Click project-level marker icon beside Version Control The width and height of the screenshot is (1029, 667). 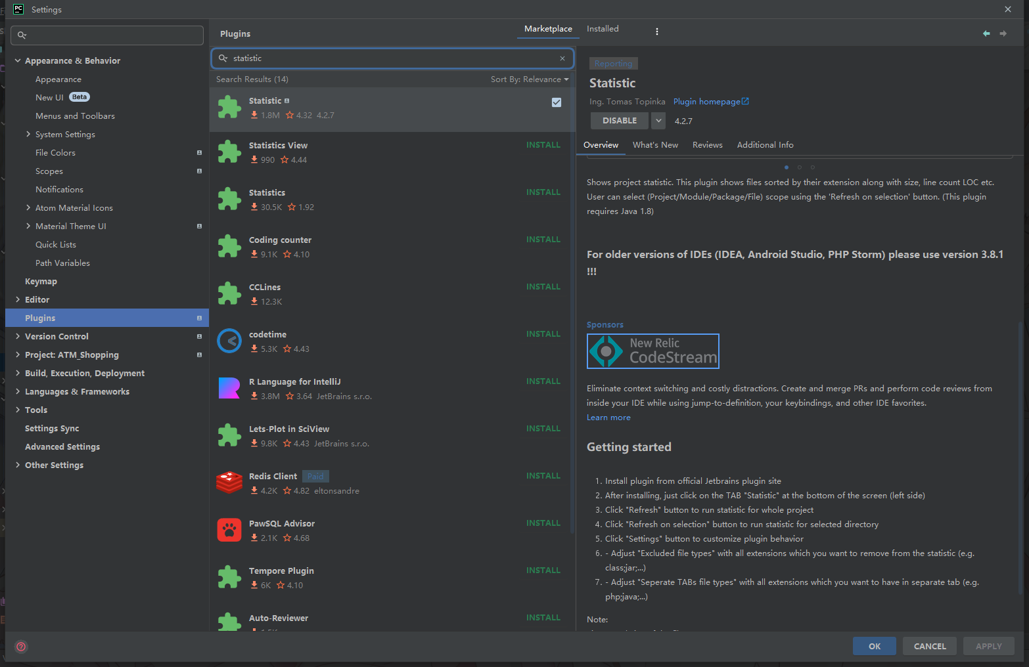coord(199,337)
